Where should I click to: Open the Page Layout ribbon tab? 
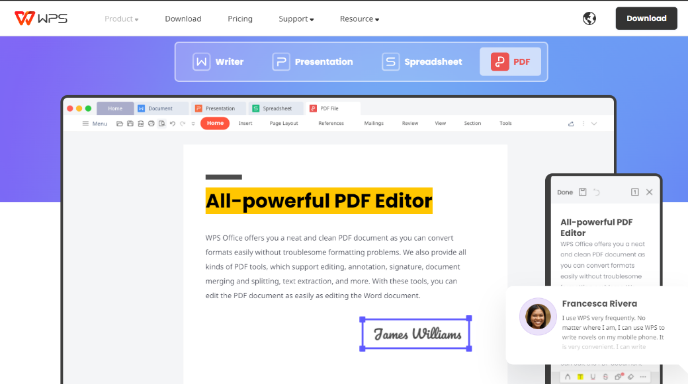284,123
